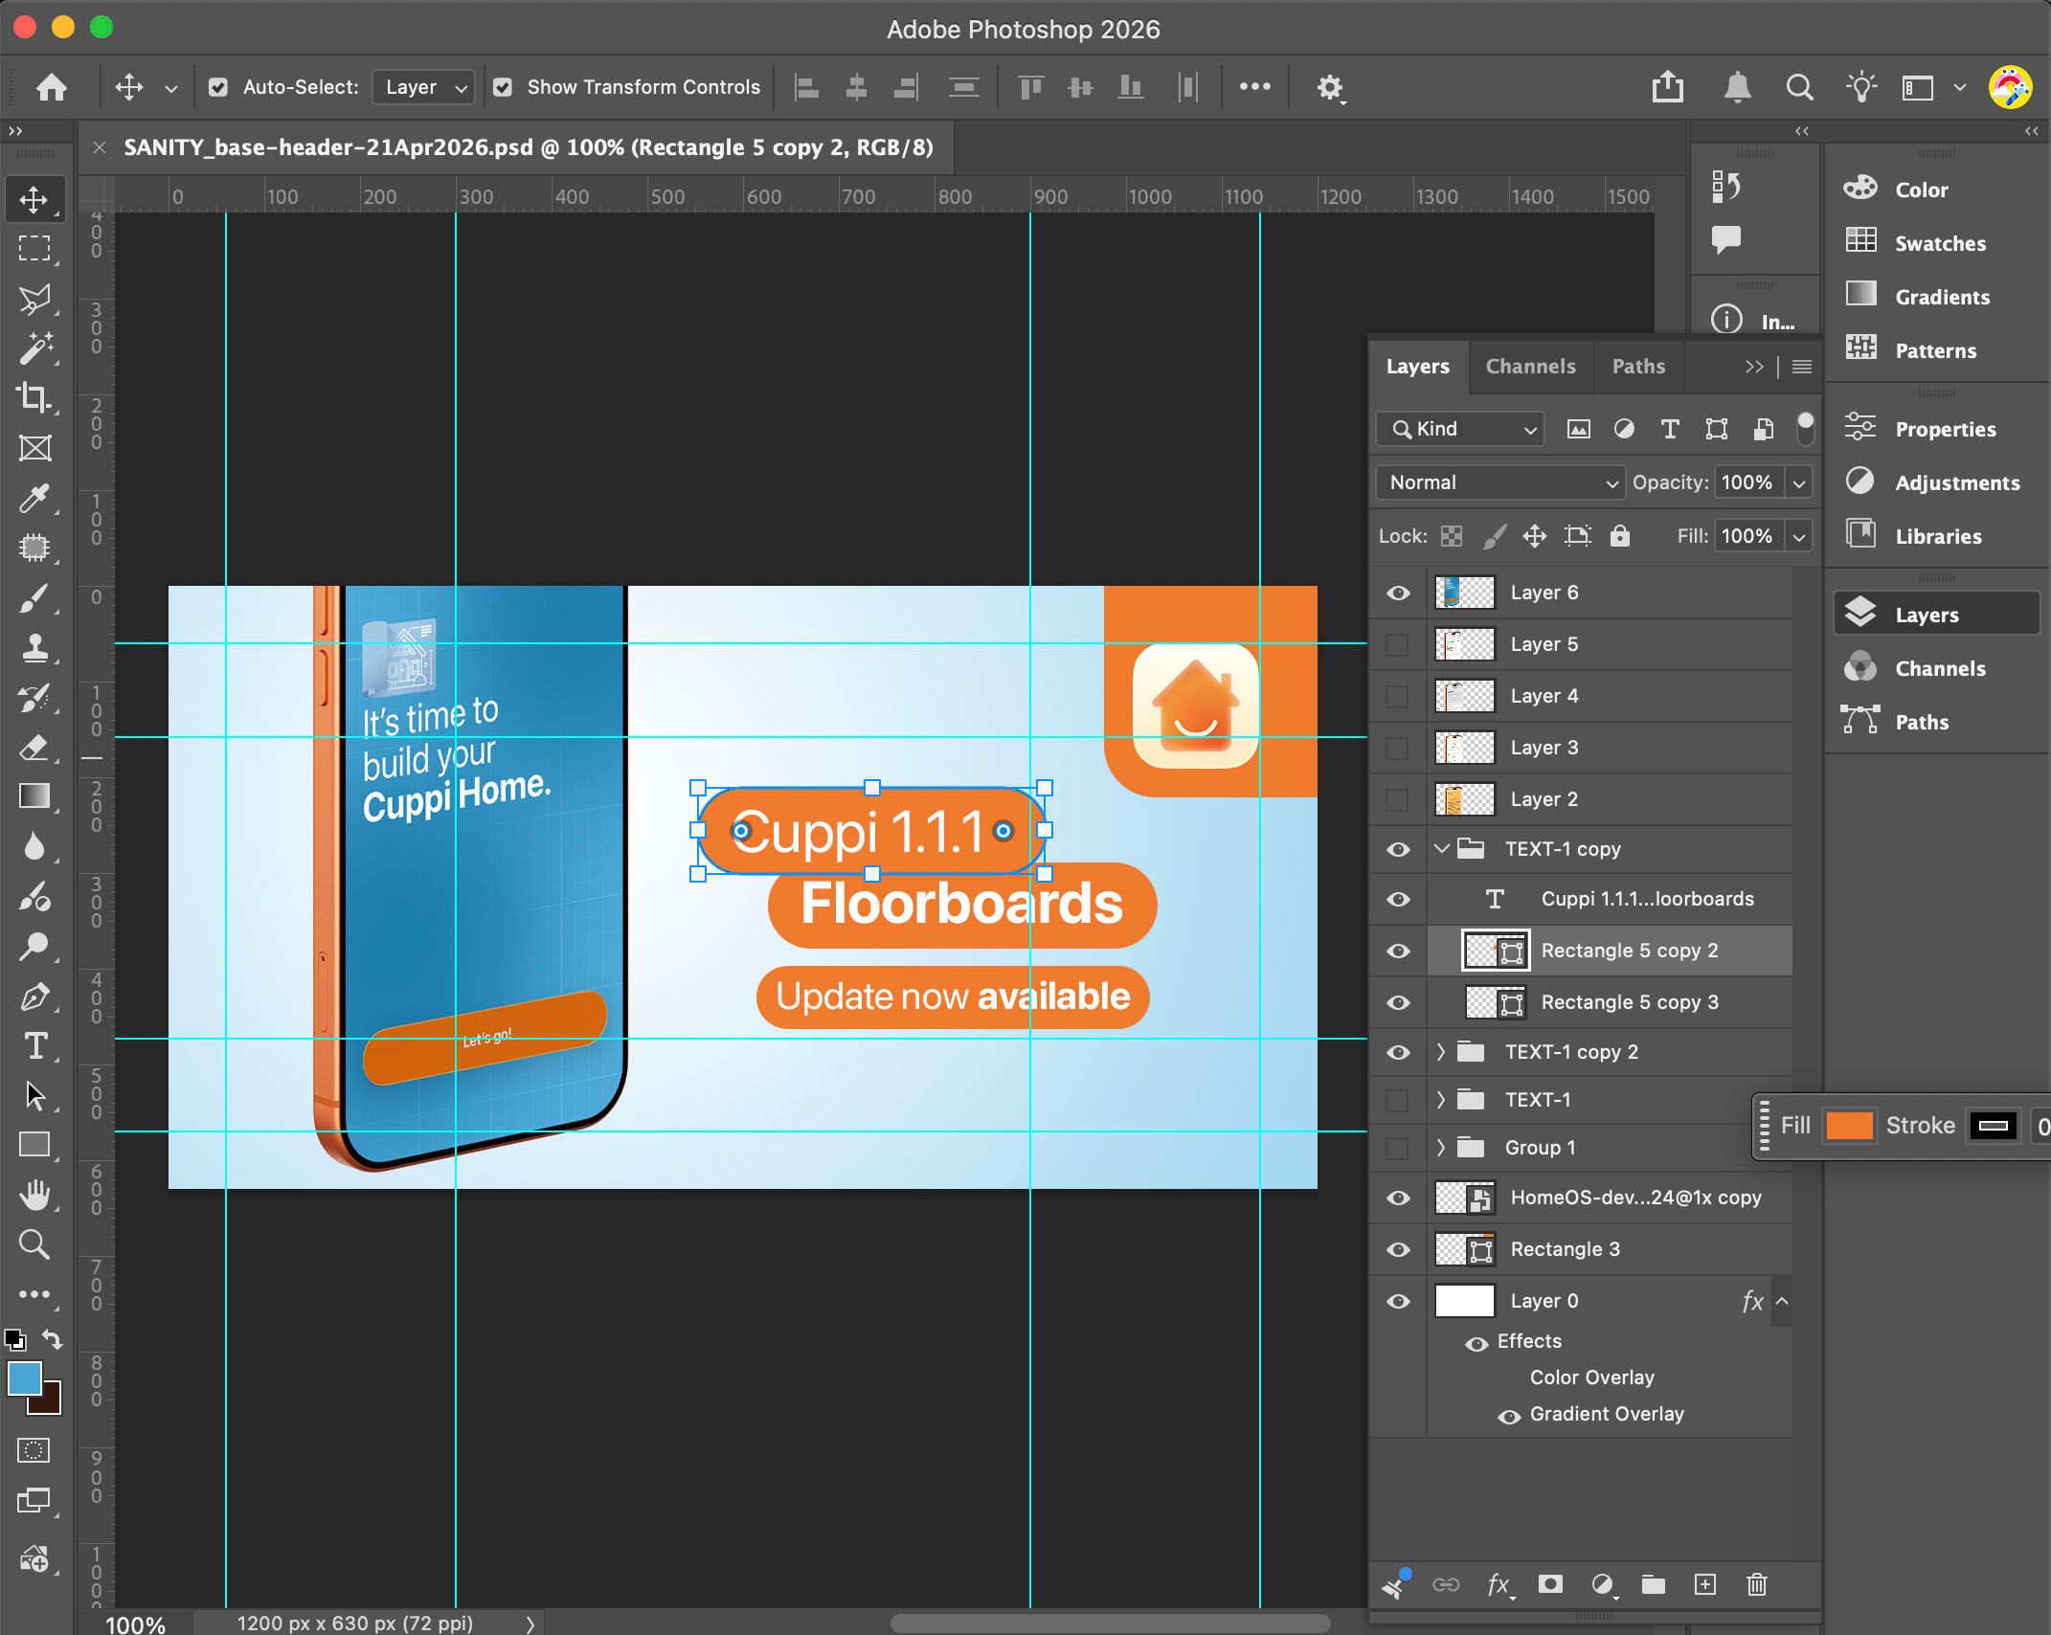Click the delete layer trash icon
Viewport: 2051px width, 1635px height.
[x=1756, y=1585]
